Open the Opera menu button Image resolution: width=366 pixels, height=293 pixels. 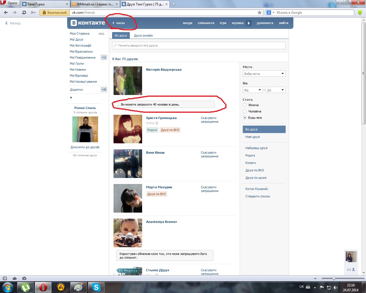tap(10, 3)
